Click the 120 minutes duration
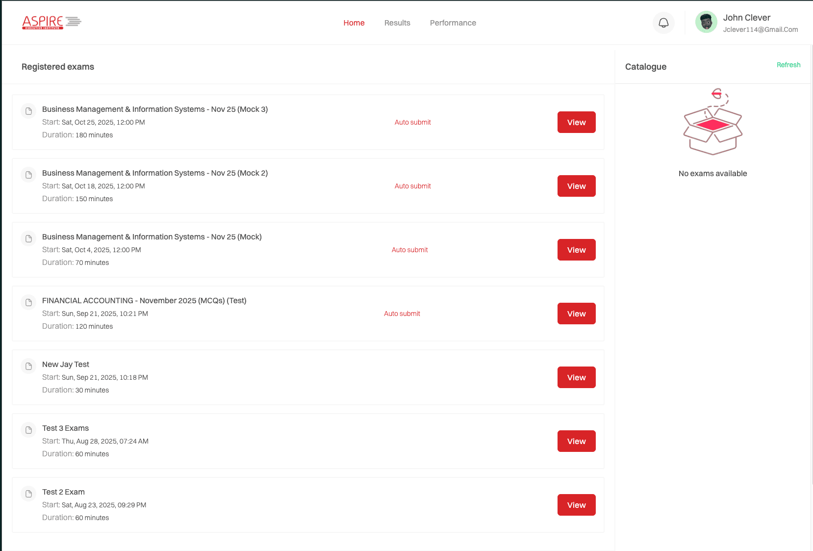This screenshot has height=551, width=813. [94, 326]
